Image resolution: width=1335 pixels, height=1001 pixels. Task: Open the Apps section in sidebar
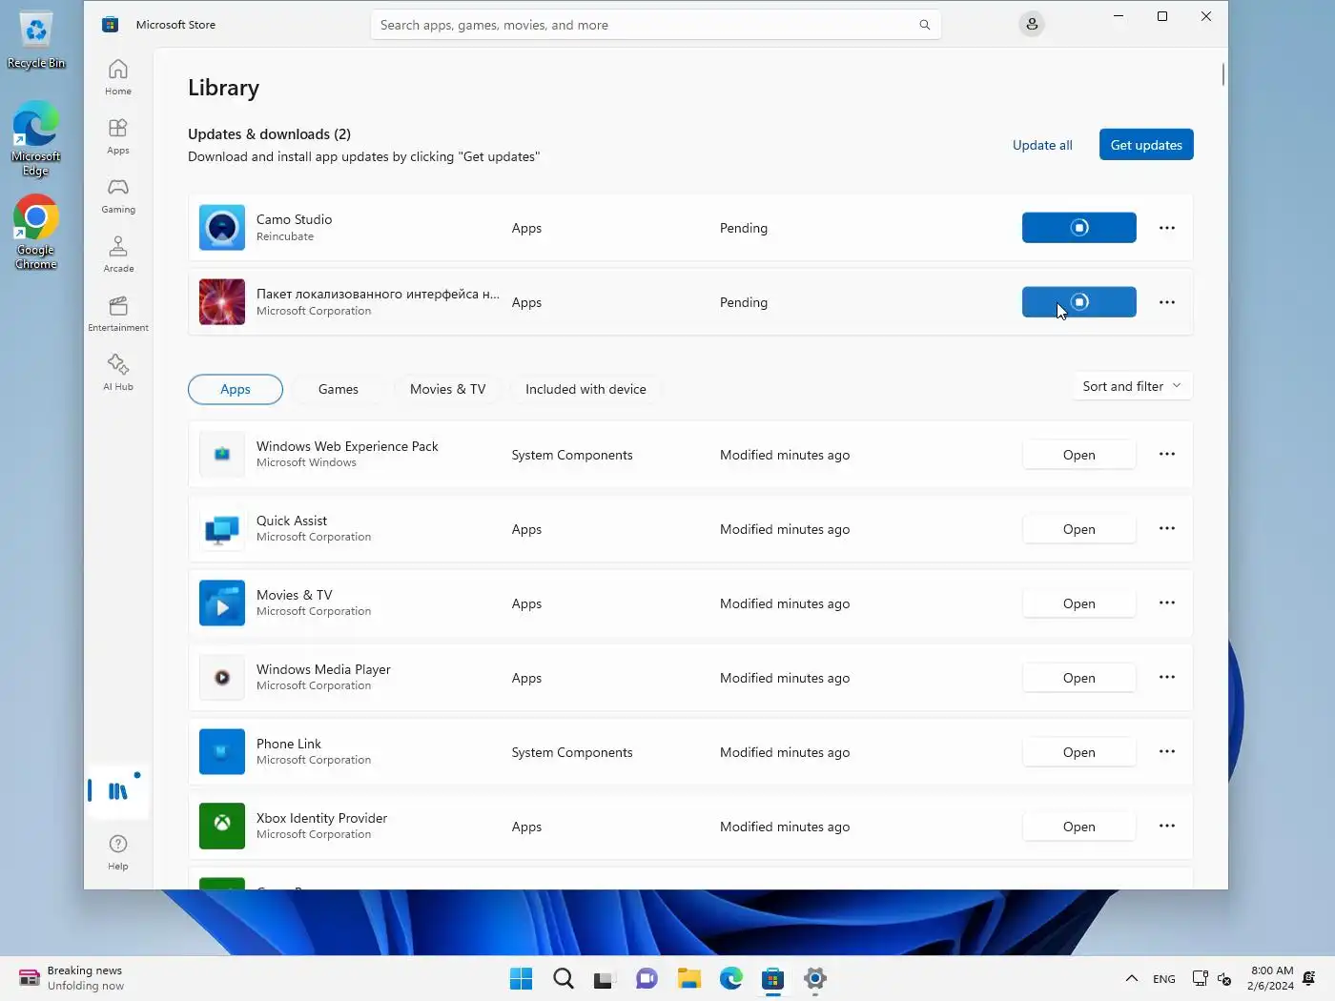click(118, 136)
